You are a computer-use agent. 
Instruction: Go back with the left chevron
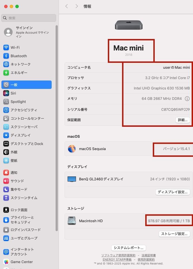tap(66, 6)
